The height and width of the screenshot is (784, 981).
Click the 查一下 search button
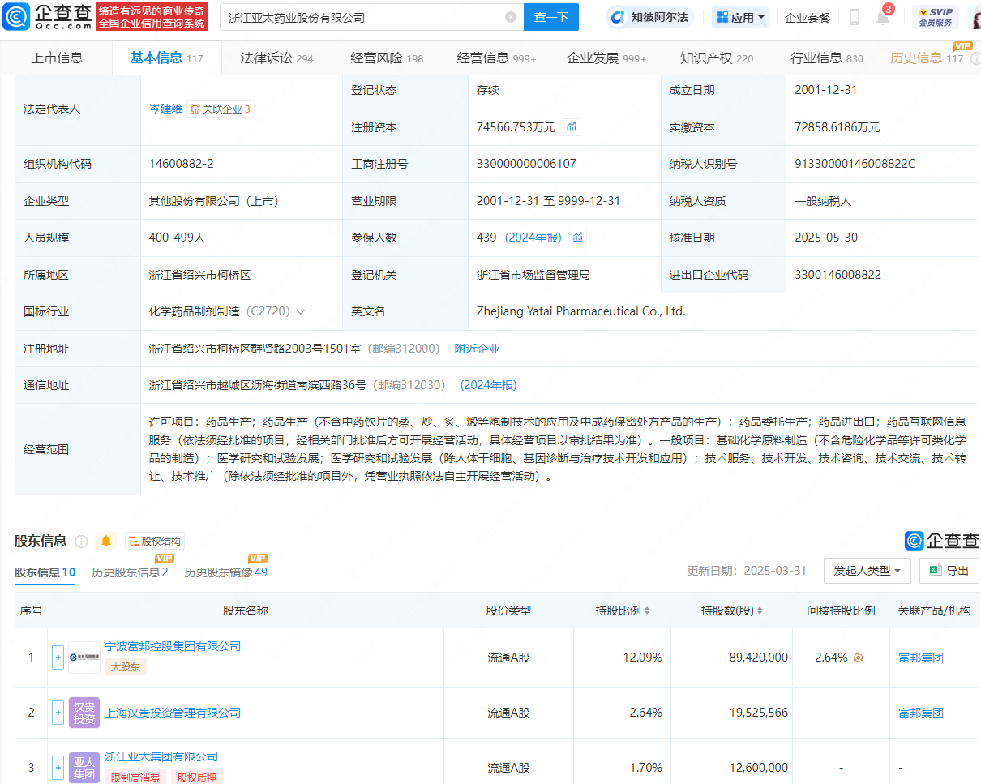coord(551,17)
